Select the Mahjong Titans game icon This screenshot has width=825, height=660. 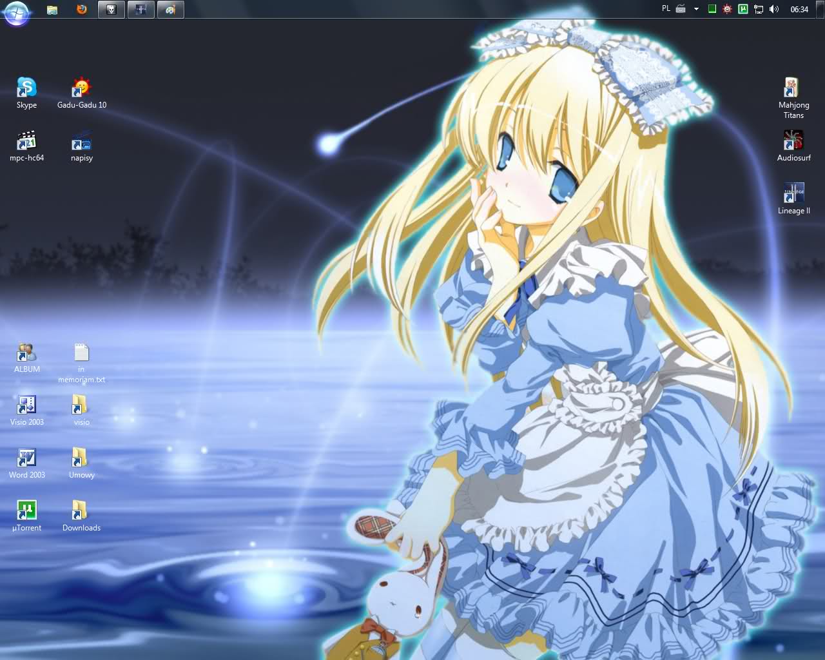point(793,87)
